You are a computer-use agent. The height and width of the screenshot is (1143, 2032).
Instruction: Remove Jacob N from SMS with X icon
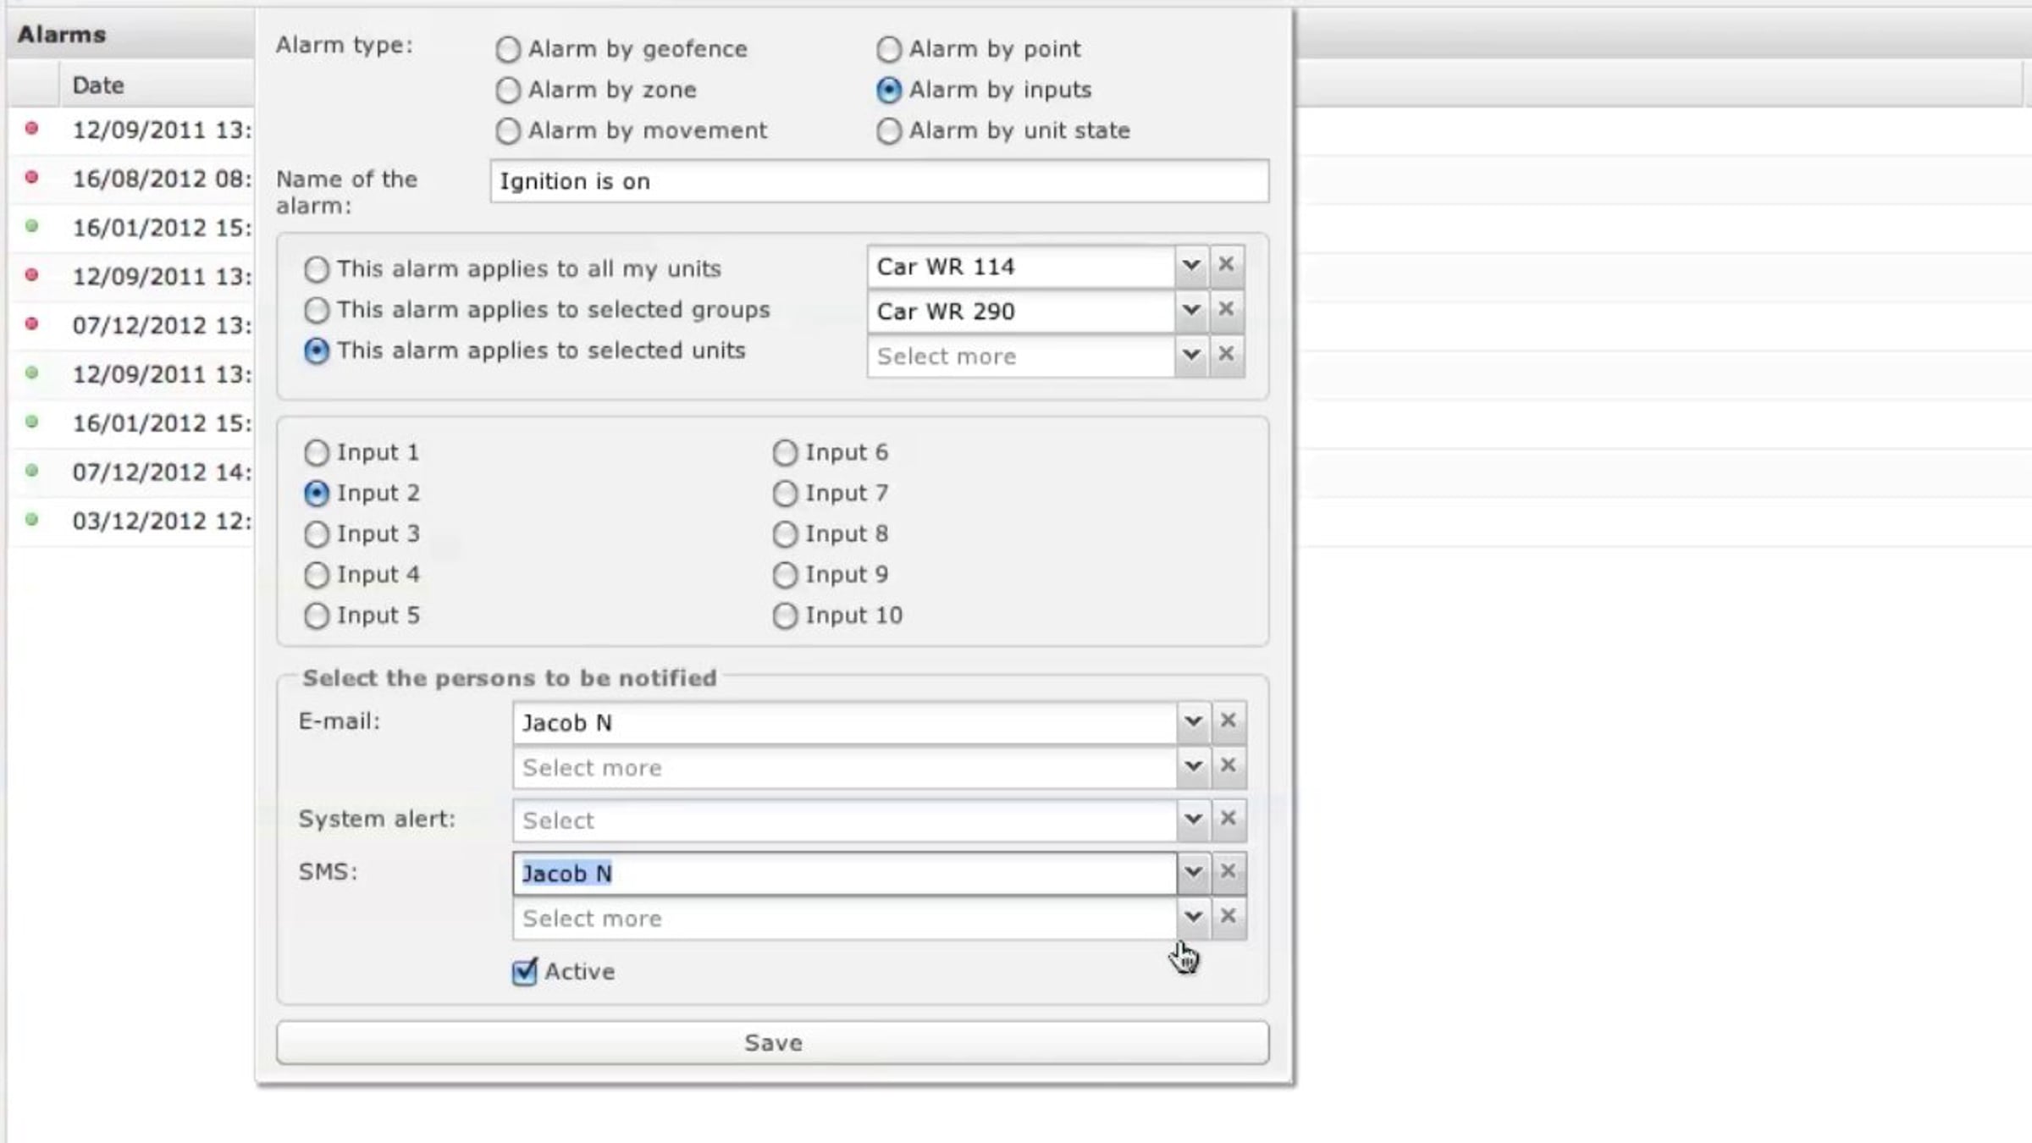(x=1228, y=872)
